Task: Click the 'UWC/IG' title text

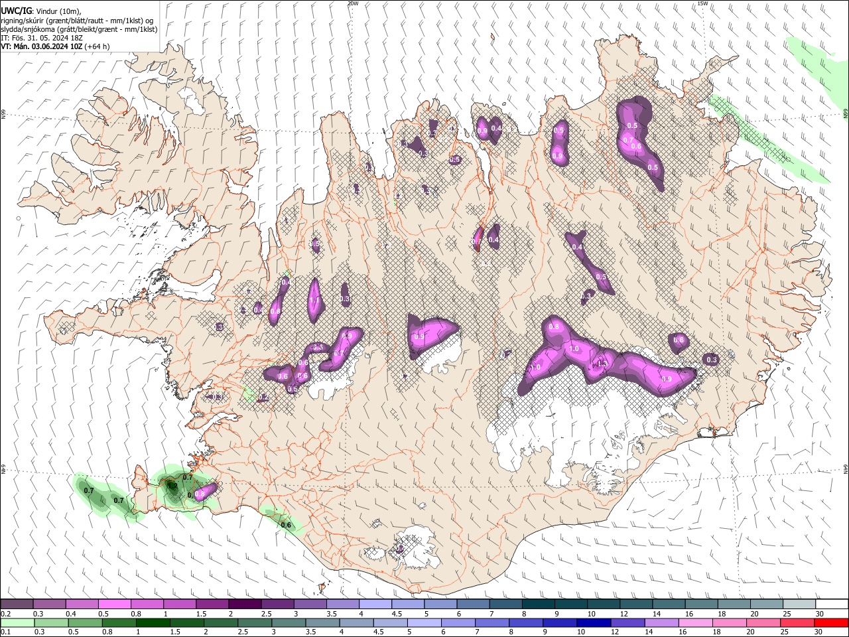Action: pyautogui.click(x=16, y=11)
